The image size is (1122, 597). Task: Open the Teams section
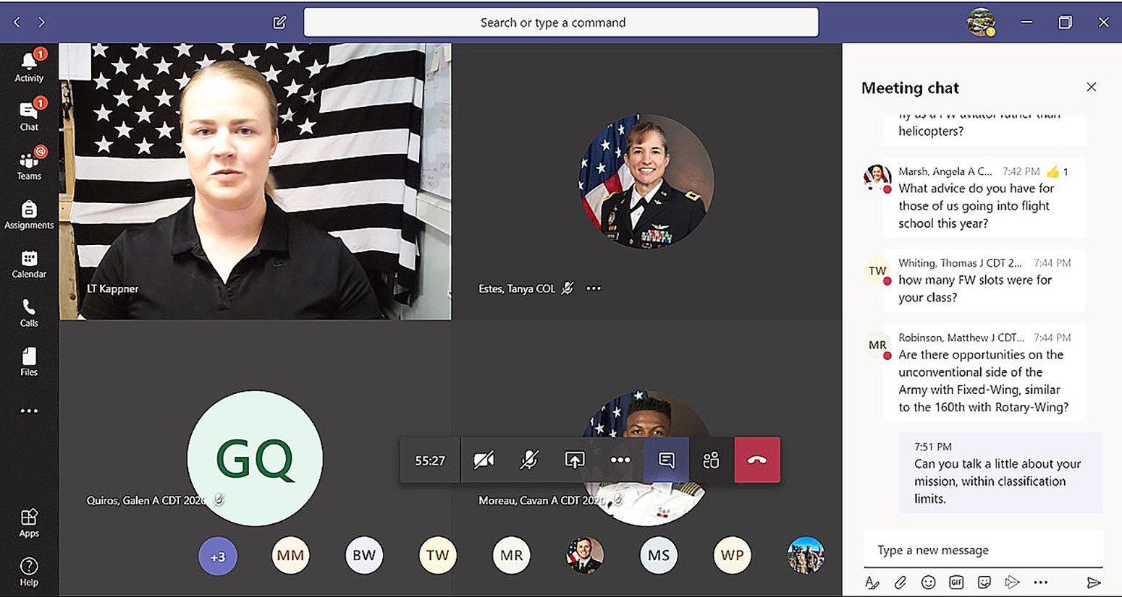pyautogui.click(x=29, y=165)
